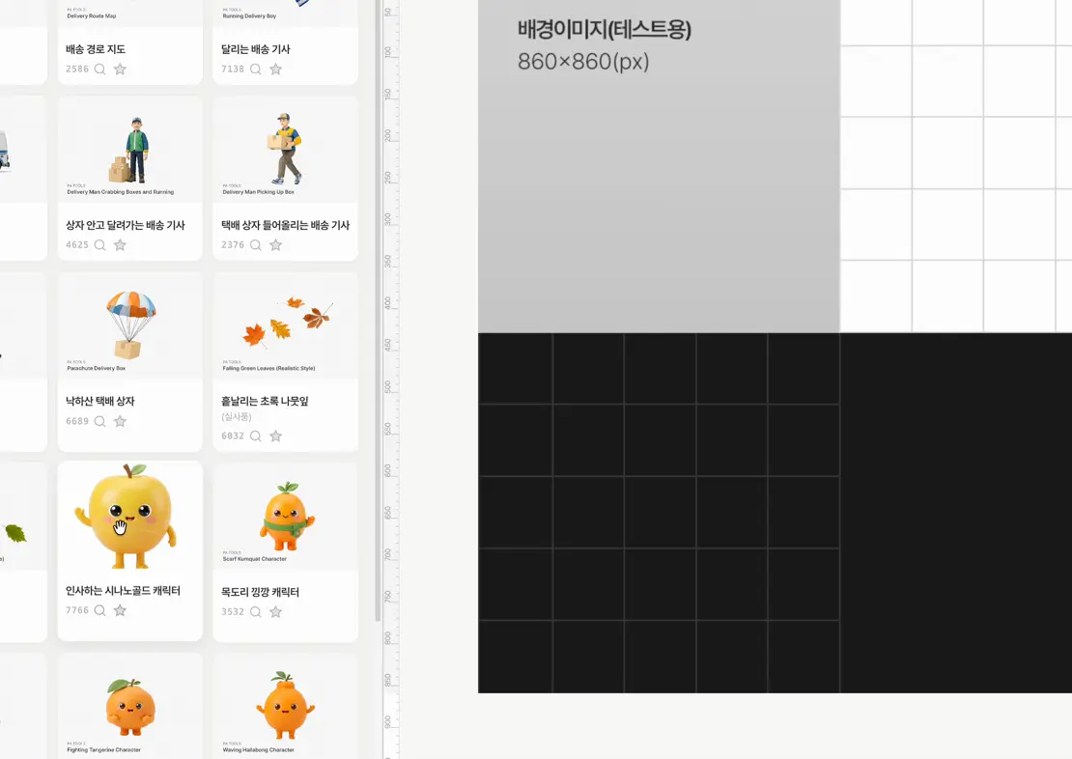Zoom preview of 인사하는 시나노골드 캐릭터
This screenshot has height=759, width=1072.
[99, 610]
